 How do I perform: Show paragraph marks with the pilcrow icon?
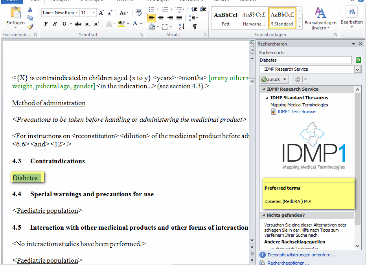pyautogui.click(x=194, y=27)
